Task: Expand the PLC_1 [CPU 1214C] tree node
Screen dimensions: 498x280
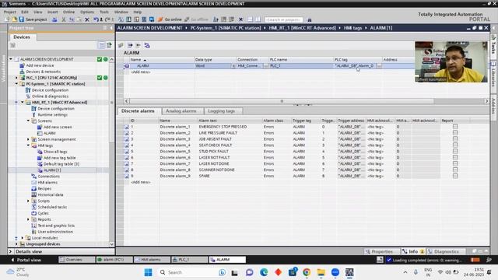Action: [x=16, y=78]
